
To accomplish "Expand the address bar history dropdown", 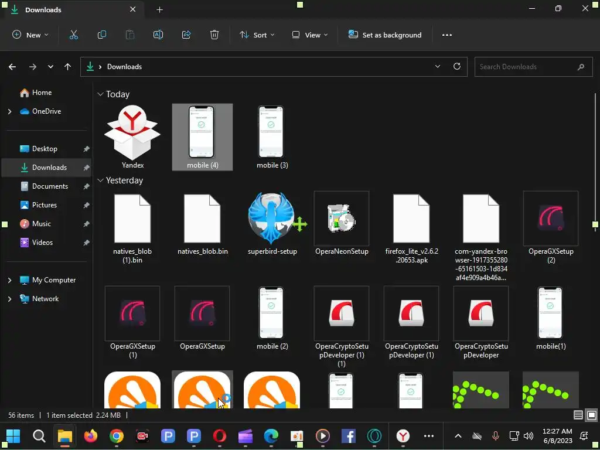I will 438,67.
